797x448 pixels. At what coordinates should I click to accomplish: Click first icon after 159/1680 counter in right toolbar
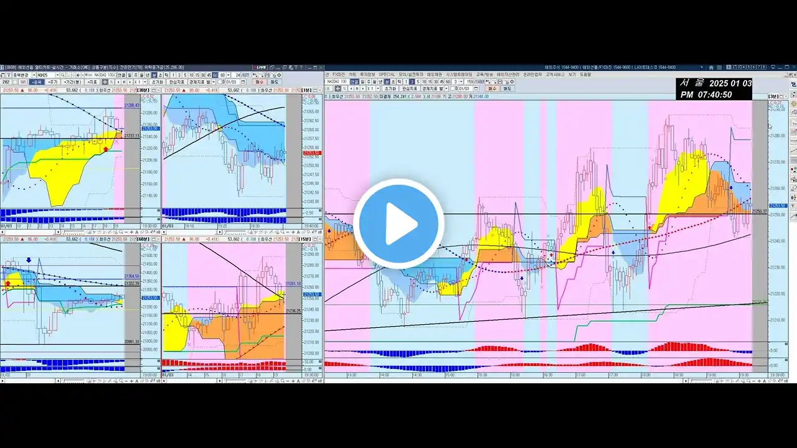(488, 82)
